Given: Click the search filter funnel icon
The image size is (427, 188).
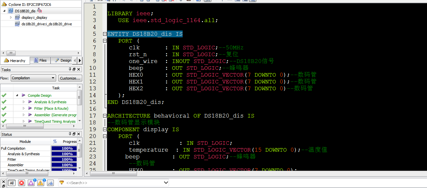Looking at the screenshot, I should click(61, 182).
